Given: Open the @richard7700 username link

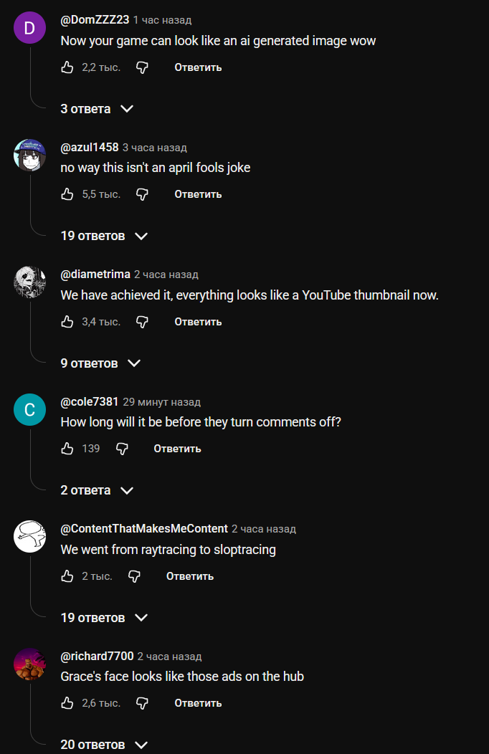Looking at the screenshot, I should pyautogui.click(x=97, y=656).
